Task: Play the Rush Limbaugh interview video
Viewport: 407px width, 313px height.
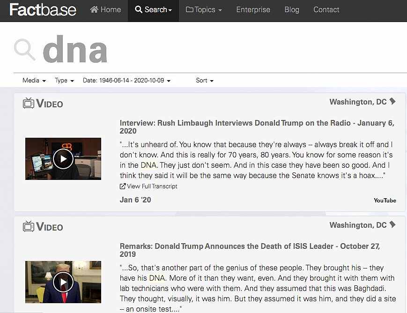Action: point(63,159)
